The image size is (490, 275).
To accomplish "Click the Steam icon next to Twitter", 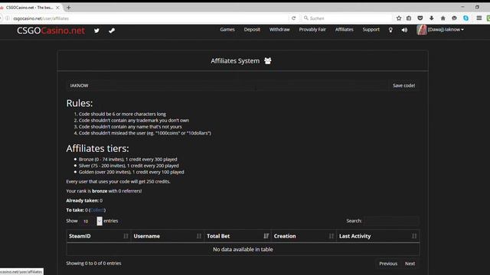I will tap(112, 31).
